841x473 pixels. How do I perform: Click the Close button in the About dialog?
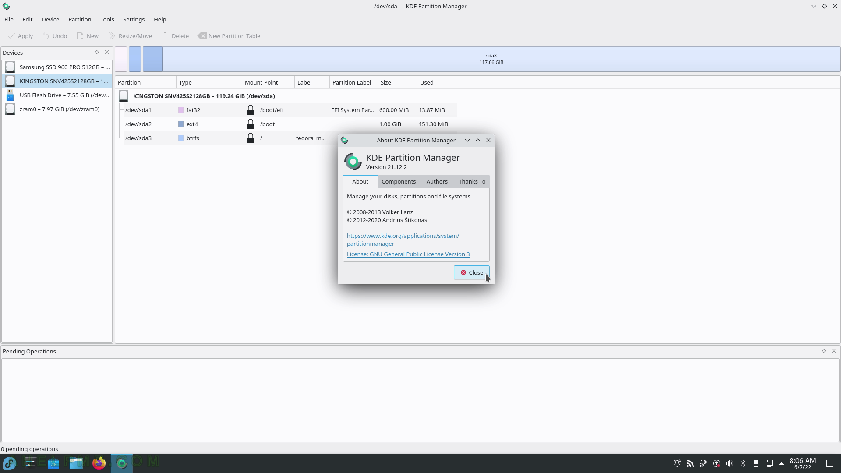click(471, 272)
